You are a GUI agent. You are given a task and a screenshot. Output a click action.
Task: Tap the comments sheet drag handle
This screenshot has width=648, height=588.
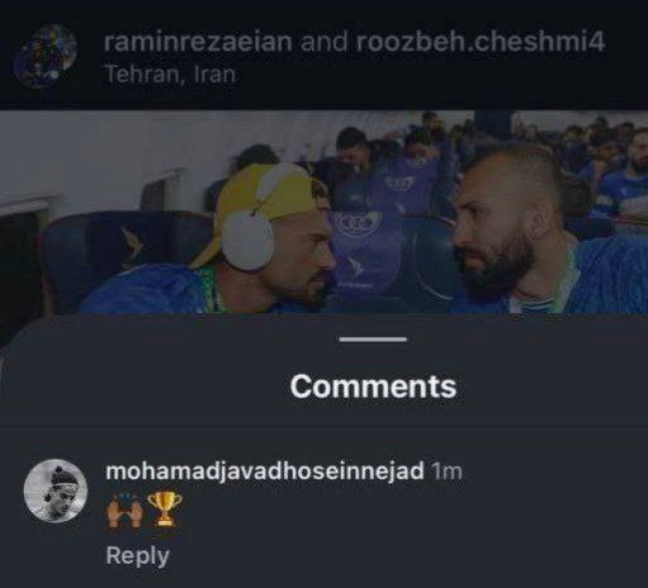[x=373, y=339]
